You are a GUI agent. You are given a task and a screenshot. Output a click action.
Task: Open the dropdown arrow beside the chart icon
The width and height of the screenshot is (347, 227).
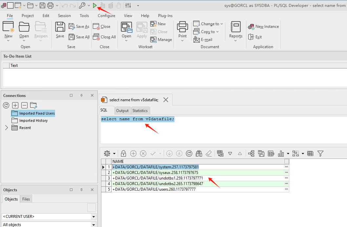[x=288, y=153]
